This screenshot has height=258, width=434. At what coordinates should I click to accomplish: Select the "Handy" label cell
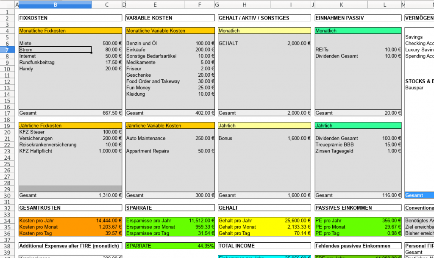click(55, 69)
